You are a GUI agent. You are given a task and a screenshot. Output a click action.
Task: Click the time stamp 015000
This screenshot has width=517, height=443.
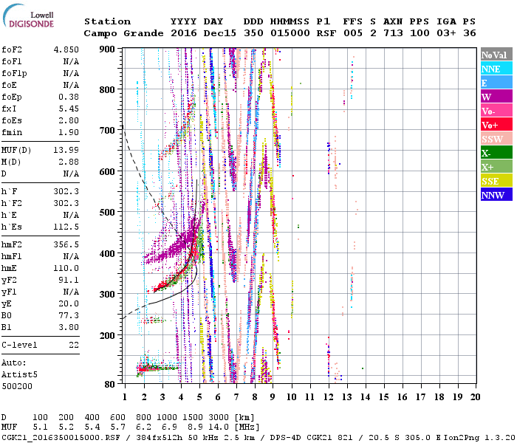click(290, 33)
